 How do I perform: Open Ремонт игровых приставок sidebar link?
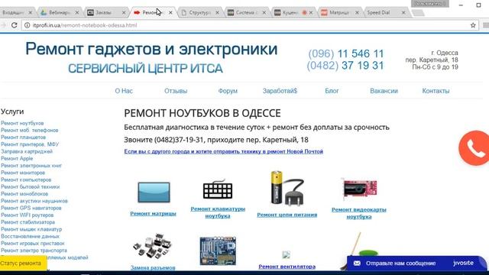coord(32,243)
